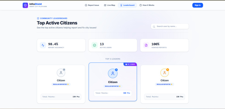Click the blue number 1 rank badge
This screenshot has width=225, height=109.
(x=116, y=70)
